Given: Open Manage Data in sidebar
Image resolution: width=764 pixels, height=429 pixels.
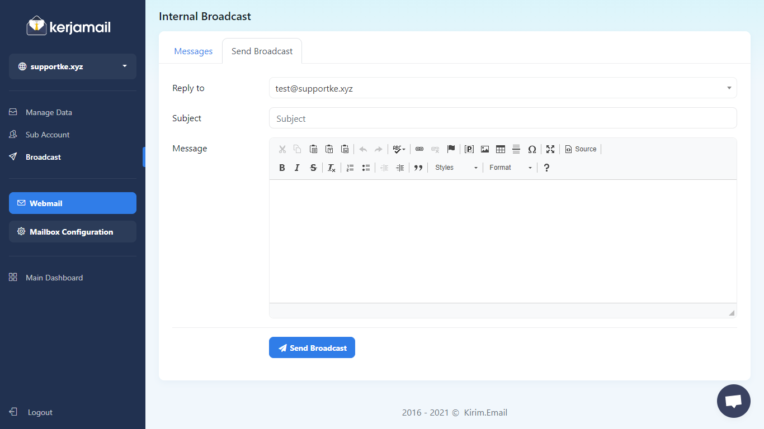Looking at the screenshot, I should [x=49, y=112].
